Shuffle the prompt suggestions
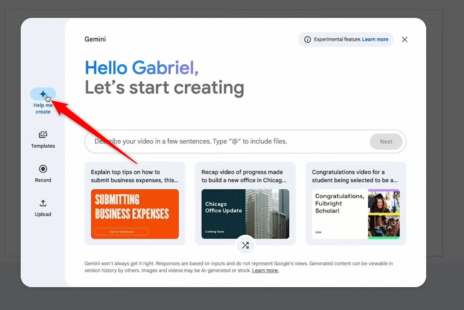Viewport: 464px width, 310px height. tap(245, 245)
